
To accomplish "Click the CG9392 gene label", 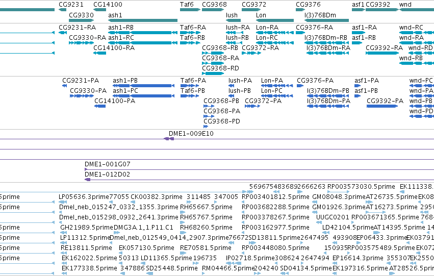I will coord(378,5).
